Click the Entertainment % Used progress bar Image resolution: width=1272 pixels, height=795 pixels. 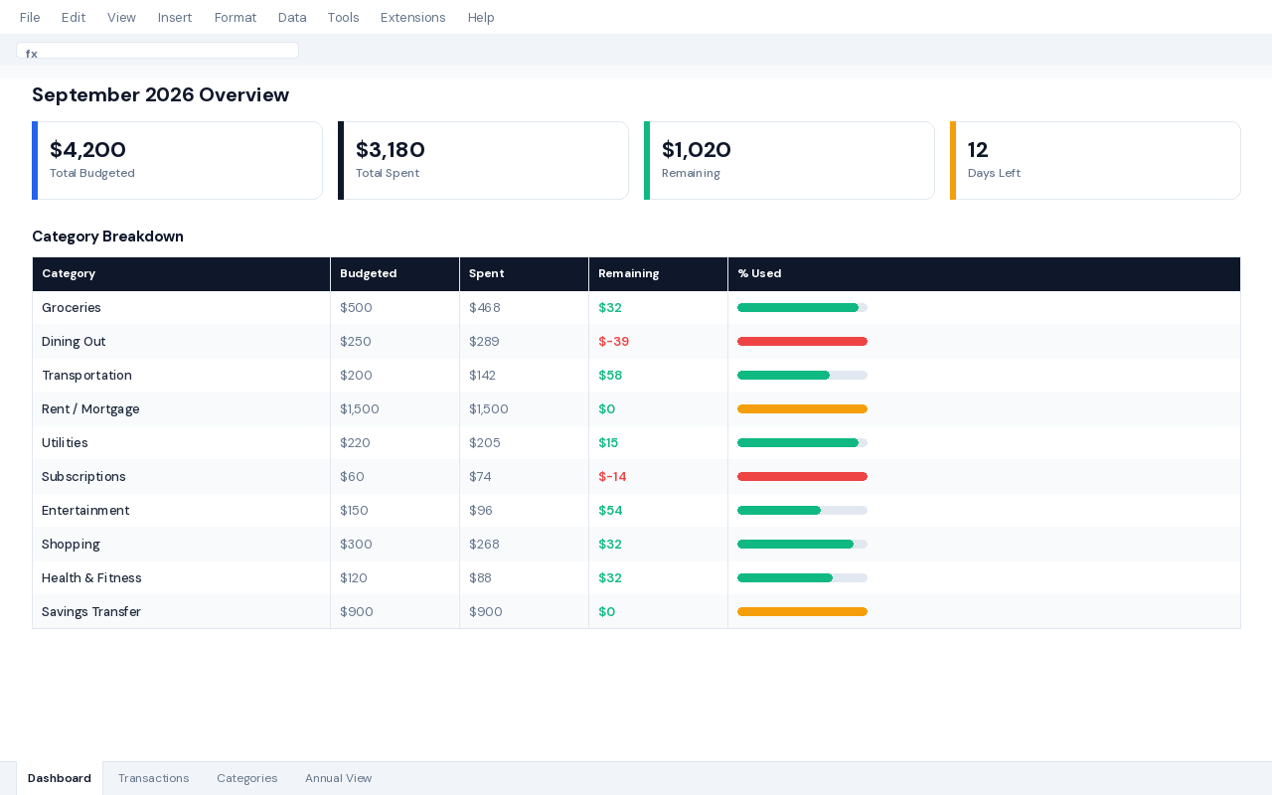(x=802, y=511)
